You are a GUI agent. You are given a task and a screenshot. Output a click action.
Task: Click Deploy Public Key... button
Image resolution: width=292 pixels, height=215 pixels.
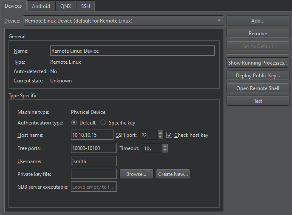tap(258, 76)
